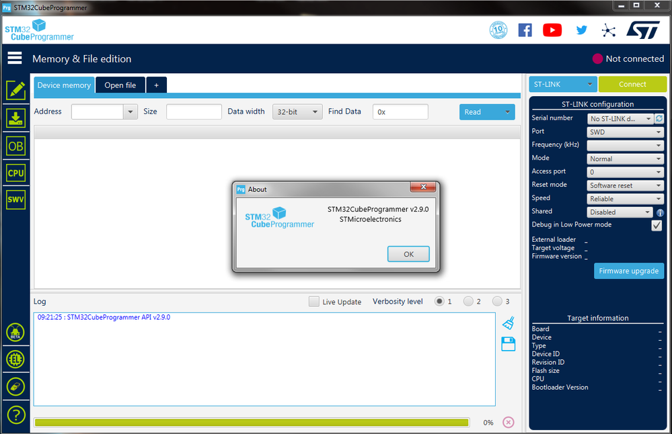Image resolution: width=672 pixels, height=434 pixels.
Task: Click the green progress bar
Action: pyautogui.click(x=252, y=423)
